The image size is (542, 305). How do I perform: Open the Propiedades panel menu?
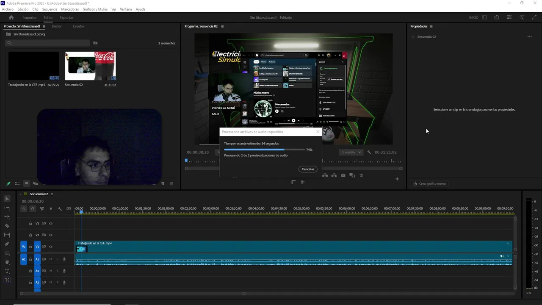(431, 26)
